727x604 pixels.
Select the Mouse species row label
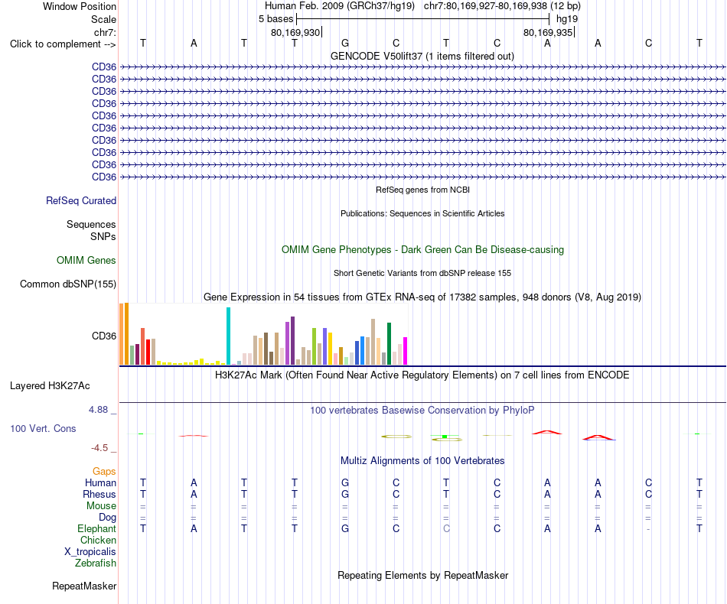tap(101, 506)
